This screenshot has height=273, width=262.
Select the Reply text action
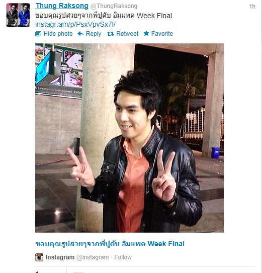94,34
